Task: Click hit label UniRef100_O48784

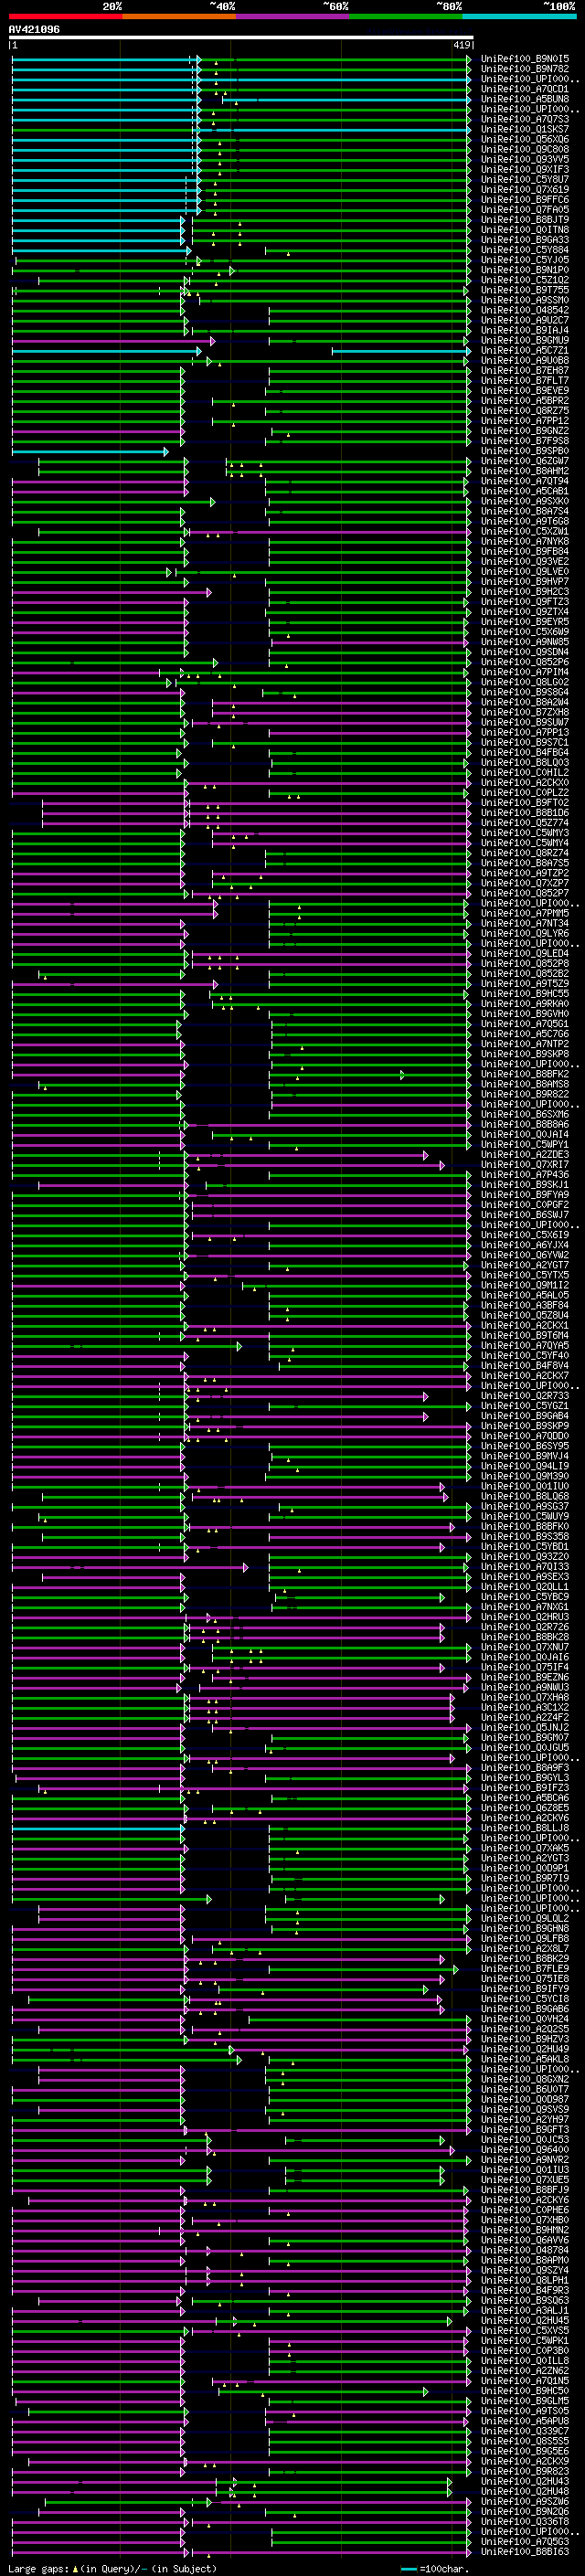Action: tap(525, 2251)
